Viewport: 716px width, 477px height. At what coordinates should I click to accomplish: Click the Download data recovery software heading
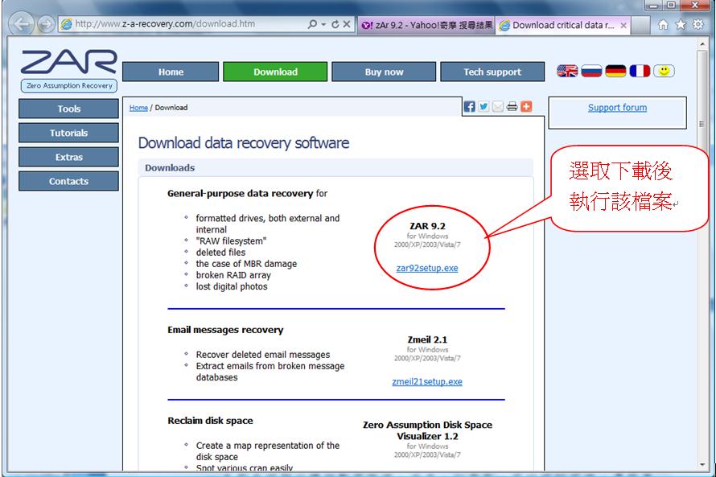[x=244, y=143]
